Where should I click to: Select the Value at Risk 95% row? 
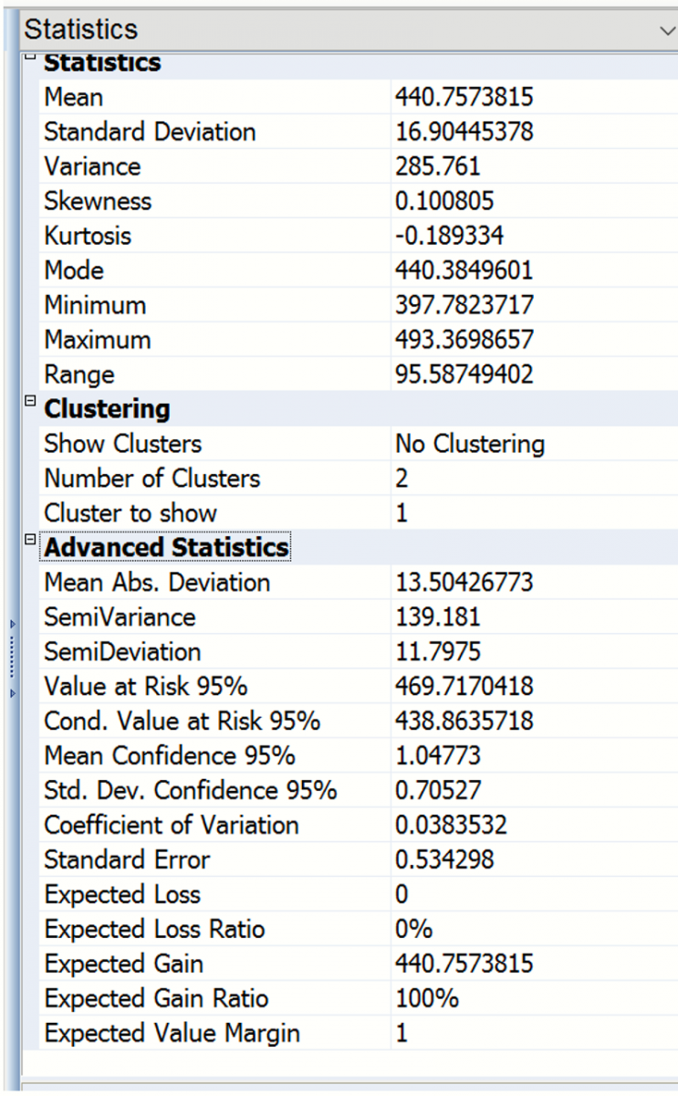tap(146, 687)
